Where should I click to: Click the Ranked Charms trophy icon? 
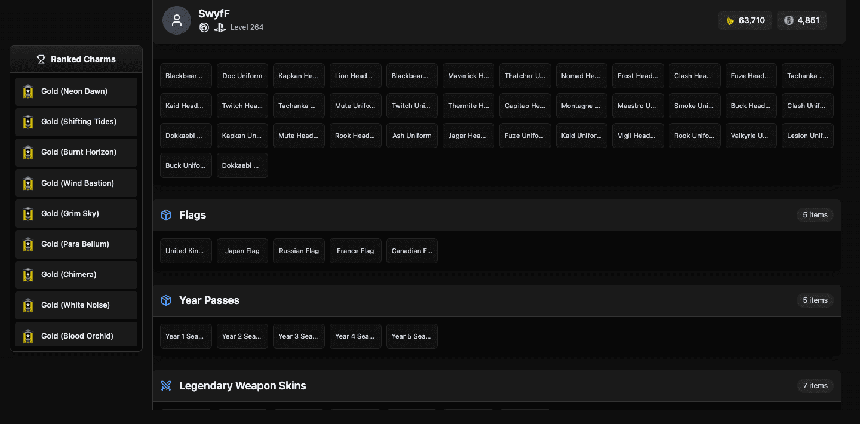[41, 59]
